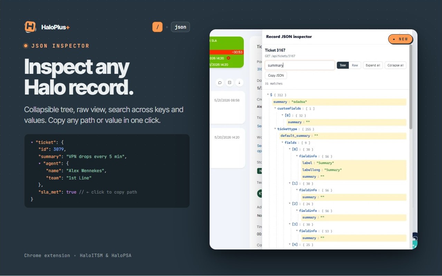Image resolution: width=442 pixels, height=276 pixels.
Task: Collapse fieldinfo under fields [0]
Action: coord(297,156)
